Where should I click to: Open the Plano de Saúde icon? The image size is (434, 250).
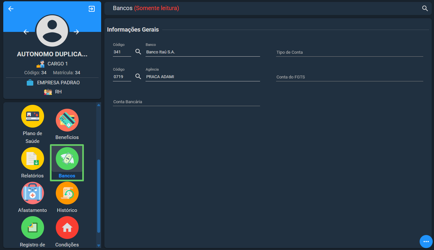[x=33, y=116]
